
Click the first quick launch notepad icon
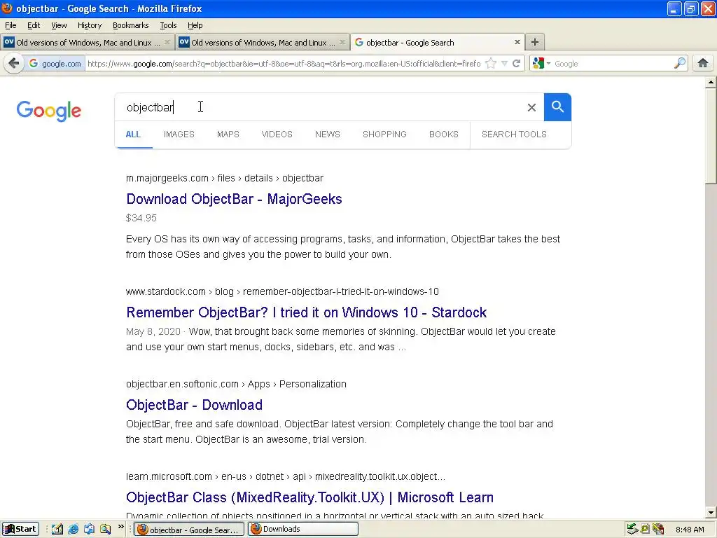point(57,529)
